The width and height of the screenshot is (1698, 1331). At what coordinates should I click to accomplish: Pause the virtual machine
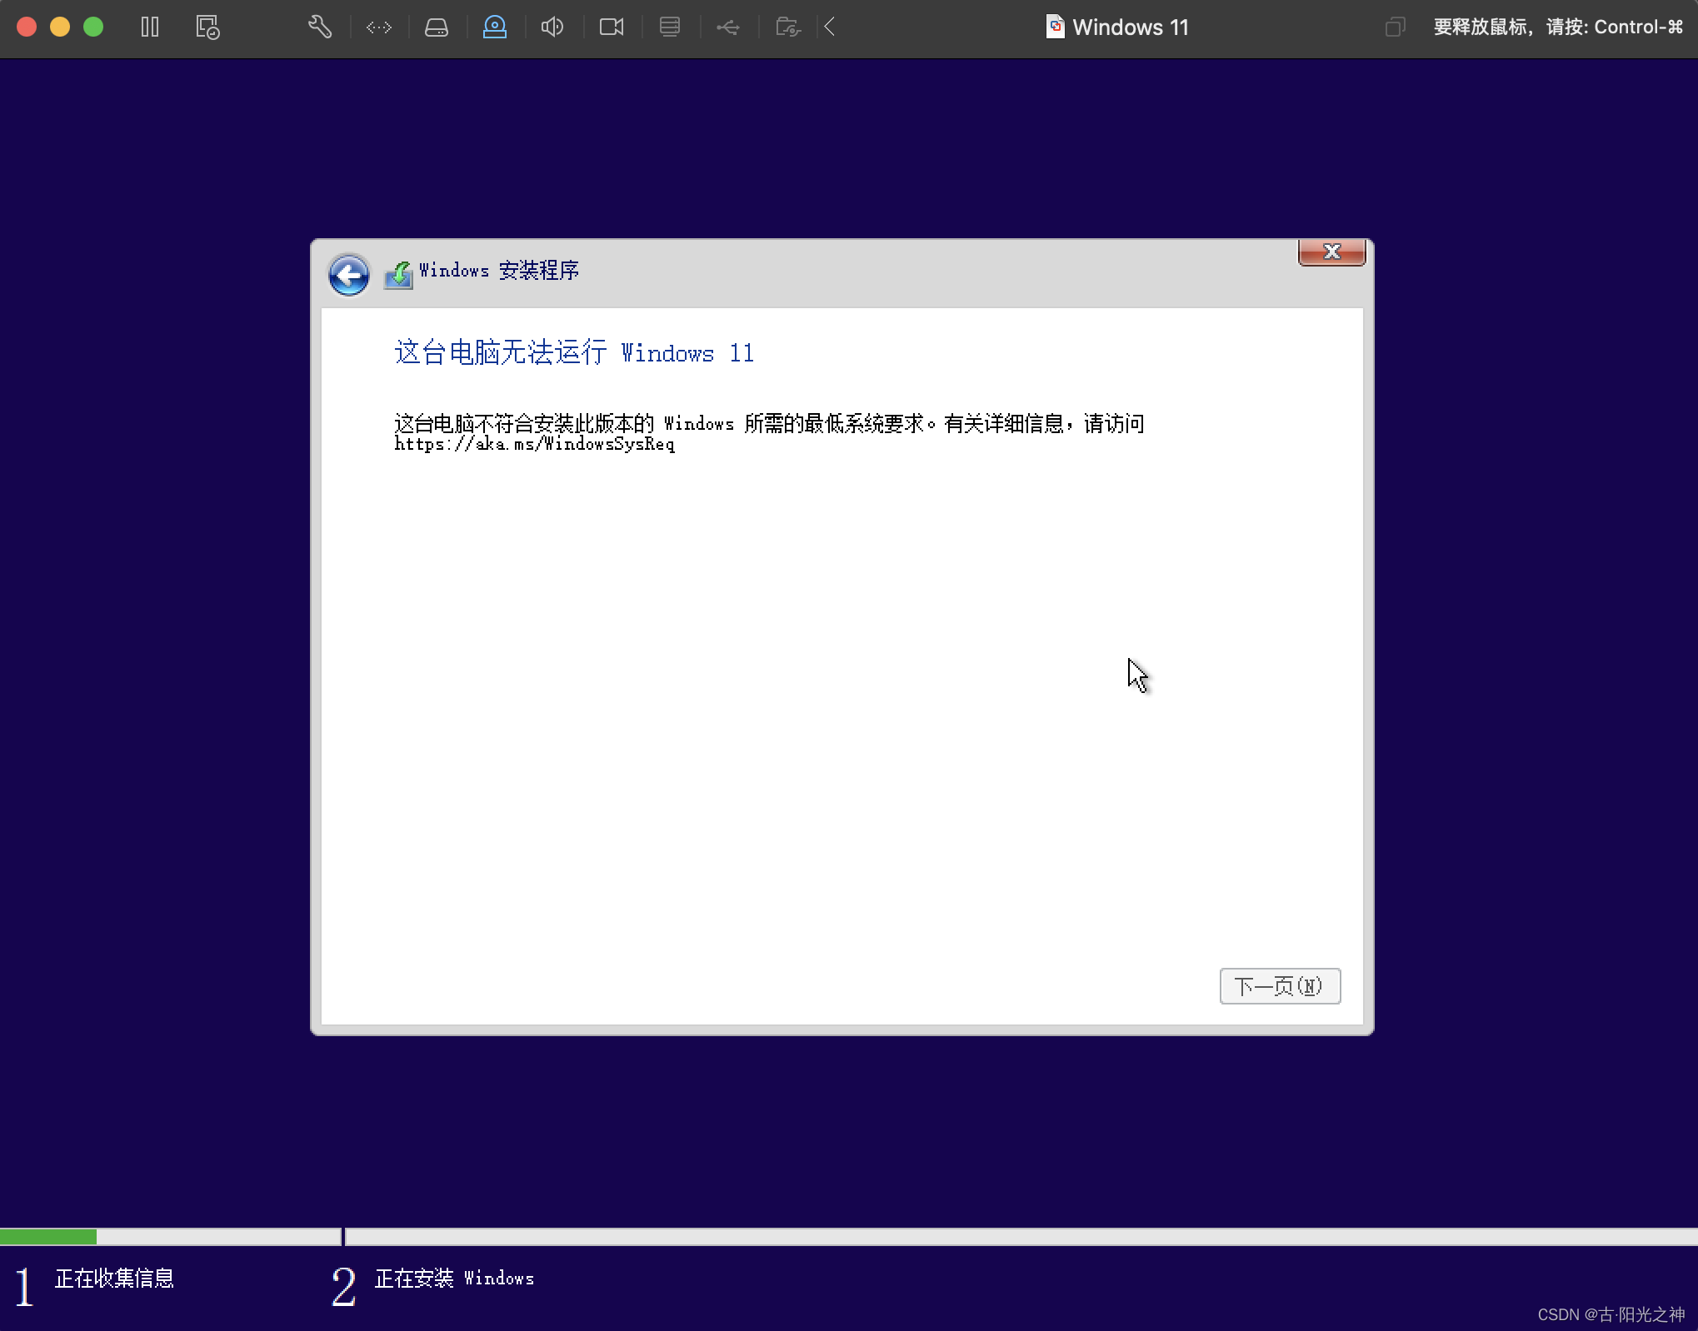coord(150,27)
